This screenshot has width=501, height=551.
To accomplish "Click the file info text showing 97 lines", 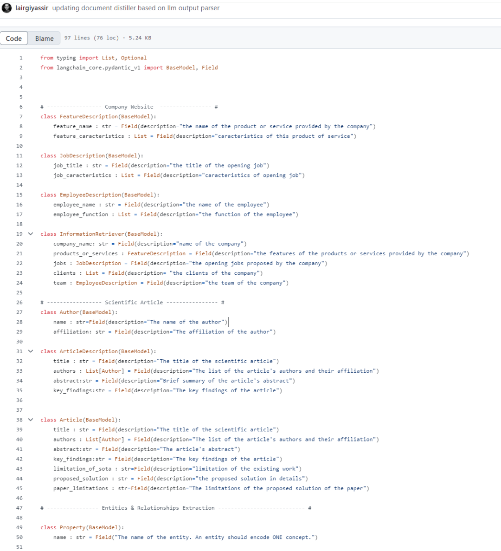I will click(108, 38).
